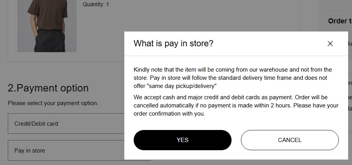
Task: Click the partially visible Order total heading
Action: pos(340,21)
